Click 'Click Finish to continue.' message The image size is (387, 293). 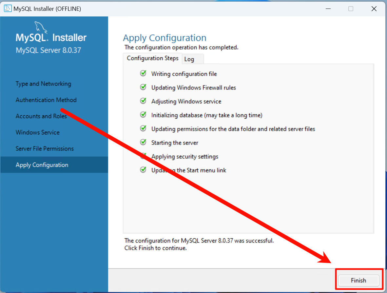click(x=156, y=248)
